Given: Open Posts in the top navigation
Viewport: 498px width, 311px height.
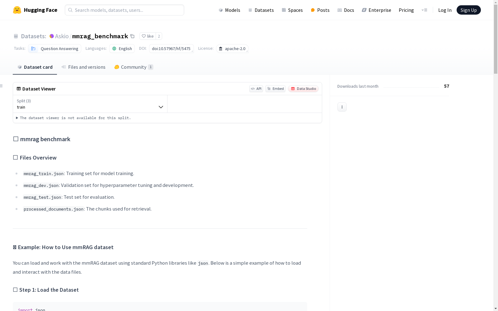Looking at the screenshot, I should (320, 10).
